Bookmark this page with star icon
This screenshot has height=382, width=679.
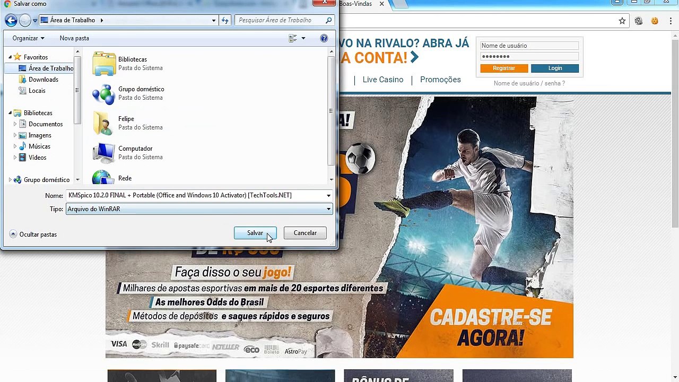(622, 21)
